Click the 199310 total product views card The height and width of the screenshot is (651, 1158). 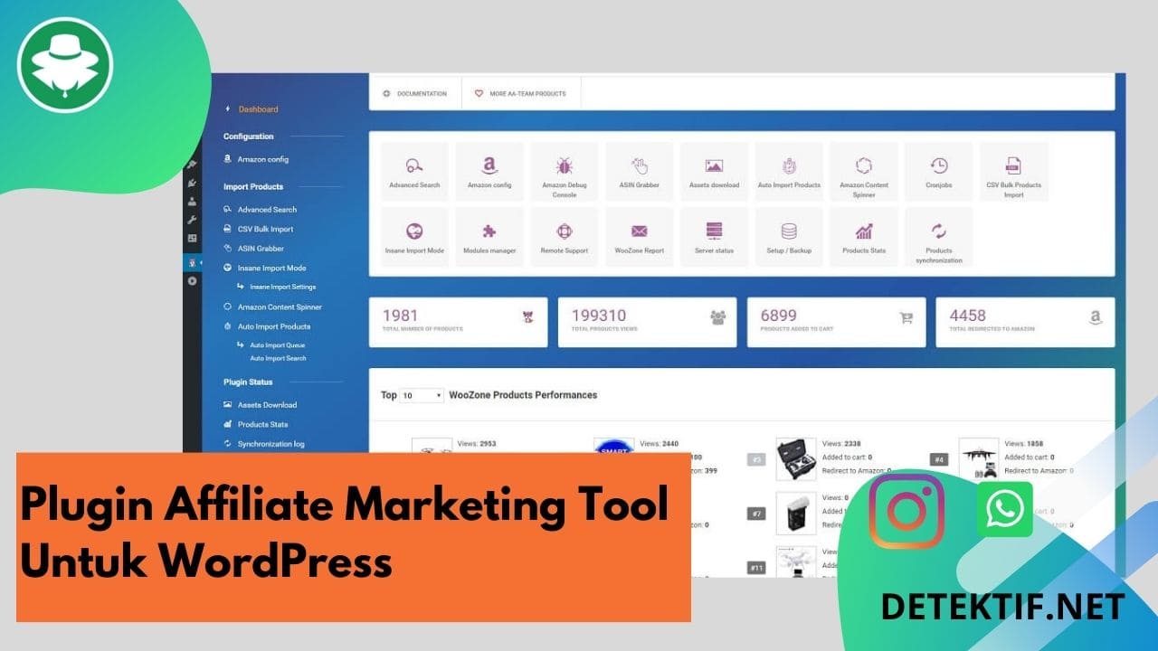point(647,322)
